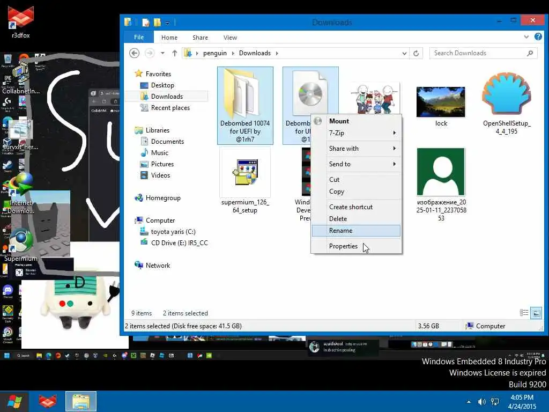Select the lock landscape image file

tap(441, 107)
